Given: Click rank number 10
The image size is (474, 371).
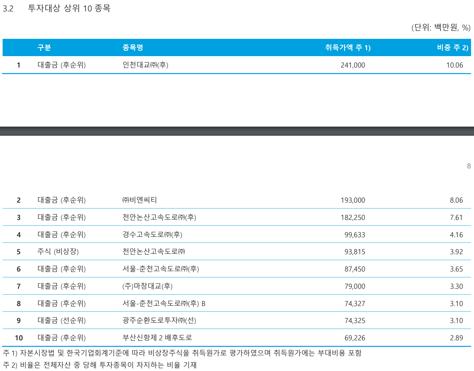Looking at the screenshot, I should (19, 338).
